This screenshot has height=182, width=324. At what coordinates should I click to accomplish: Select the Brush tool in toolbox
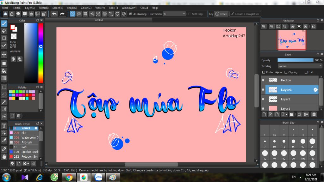[4, 23]
